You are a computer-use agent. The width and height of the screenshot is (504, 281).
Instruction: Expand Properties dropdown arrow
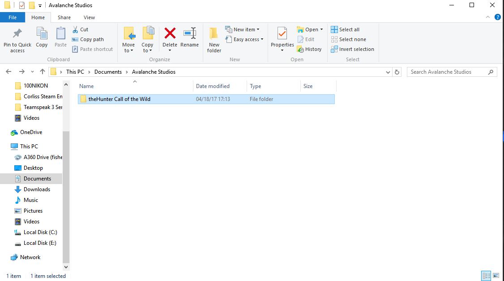click(282, 50)
